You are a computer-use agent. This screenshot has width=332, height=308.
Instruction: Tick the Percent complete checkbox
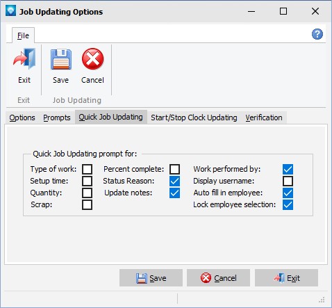click(174, 169)
